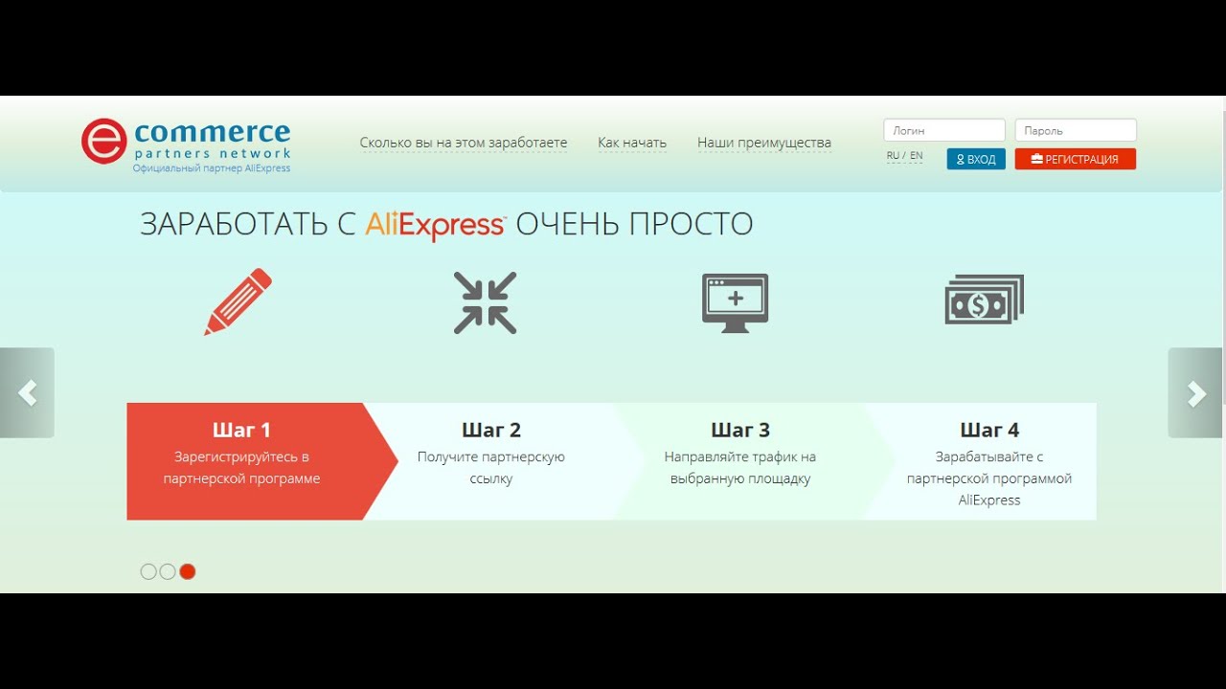The image size is (1226, 689).
Task: Click text 'Направляйте трафик на выбранную площадку'
Action: click(x=740, y=468)
